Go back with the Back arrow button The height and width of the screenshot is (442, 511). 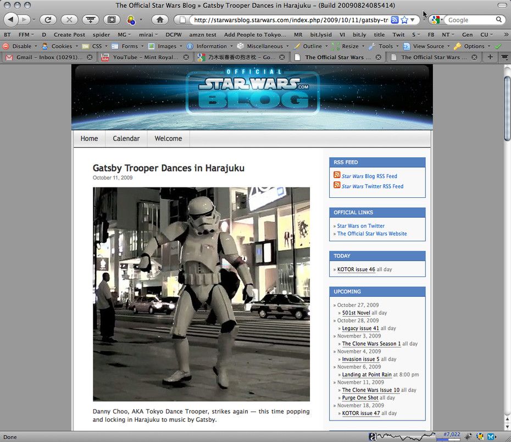coord(11,20)
